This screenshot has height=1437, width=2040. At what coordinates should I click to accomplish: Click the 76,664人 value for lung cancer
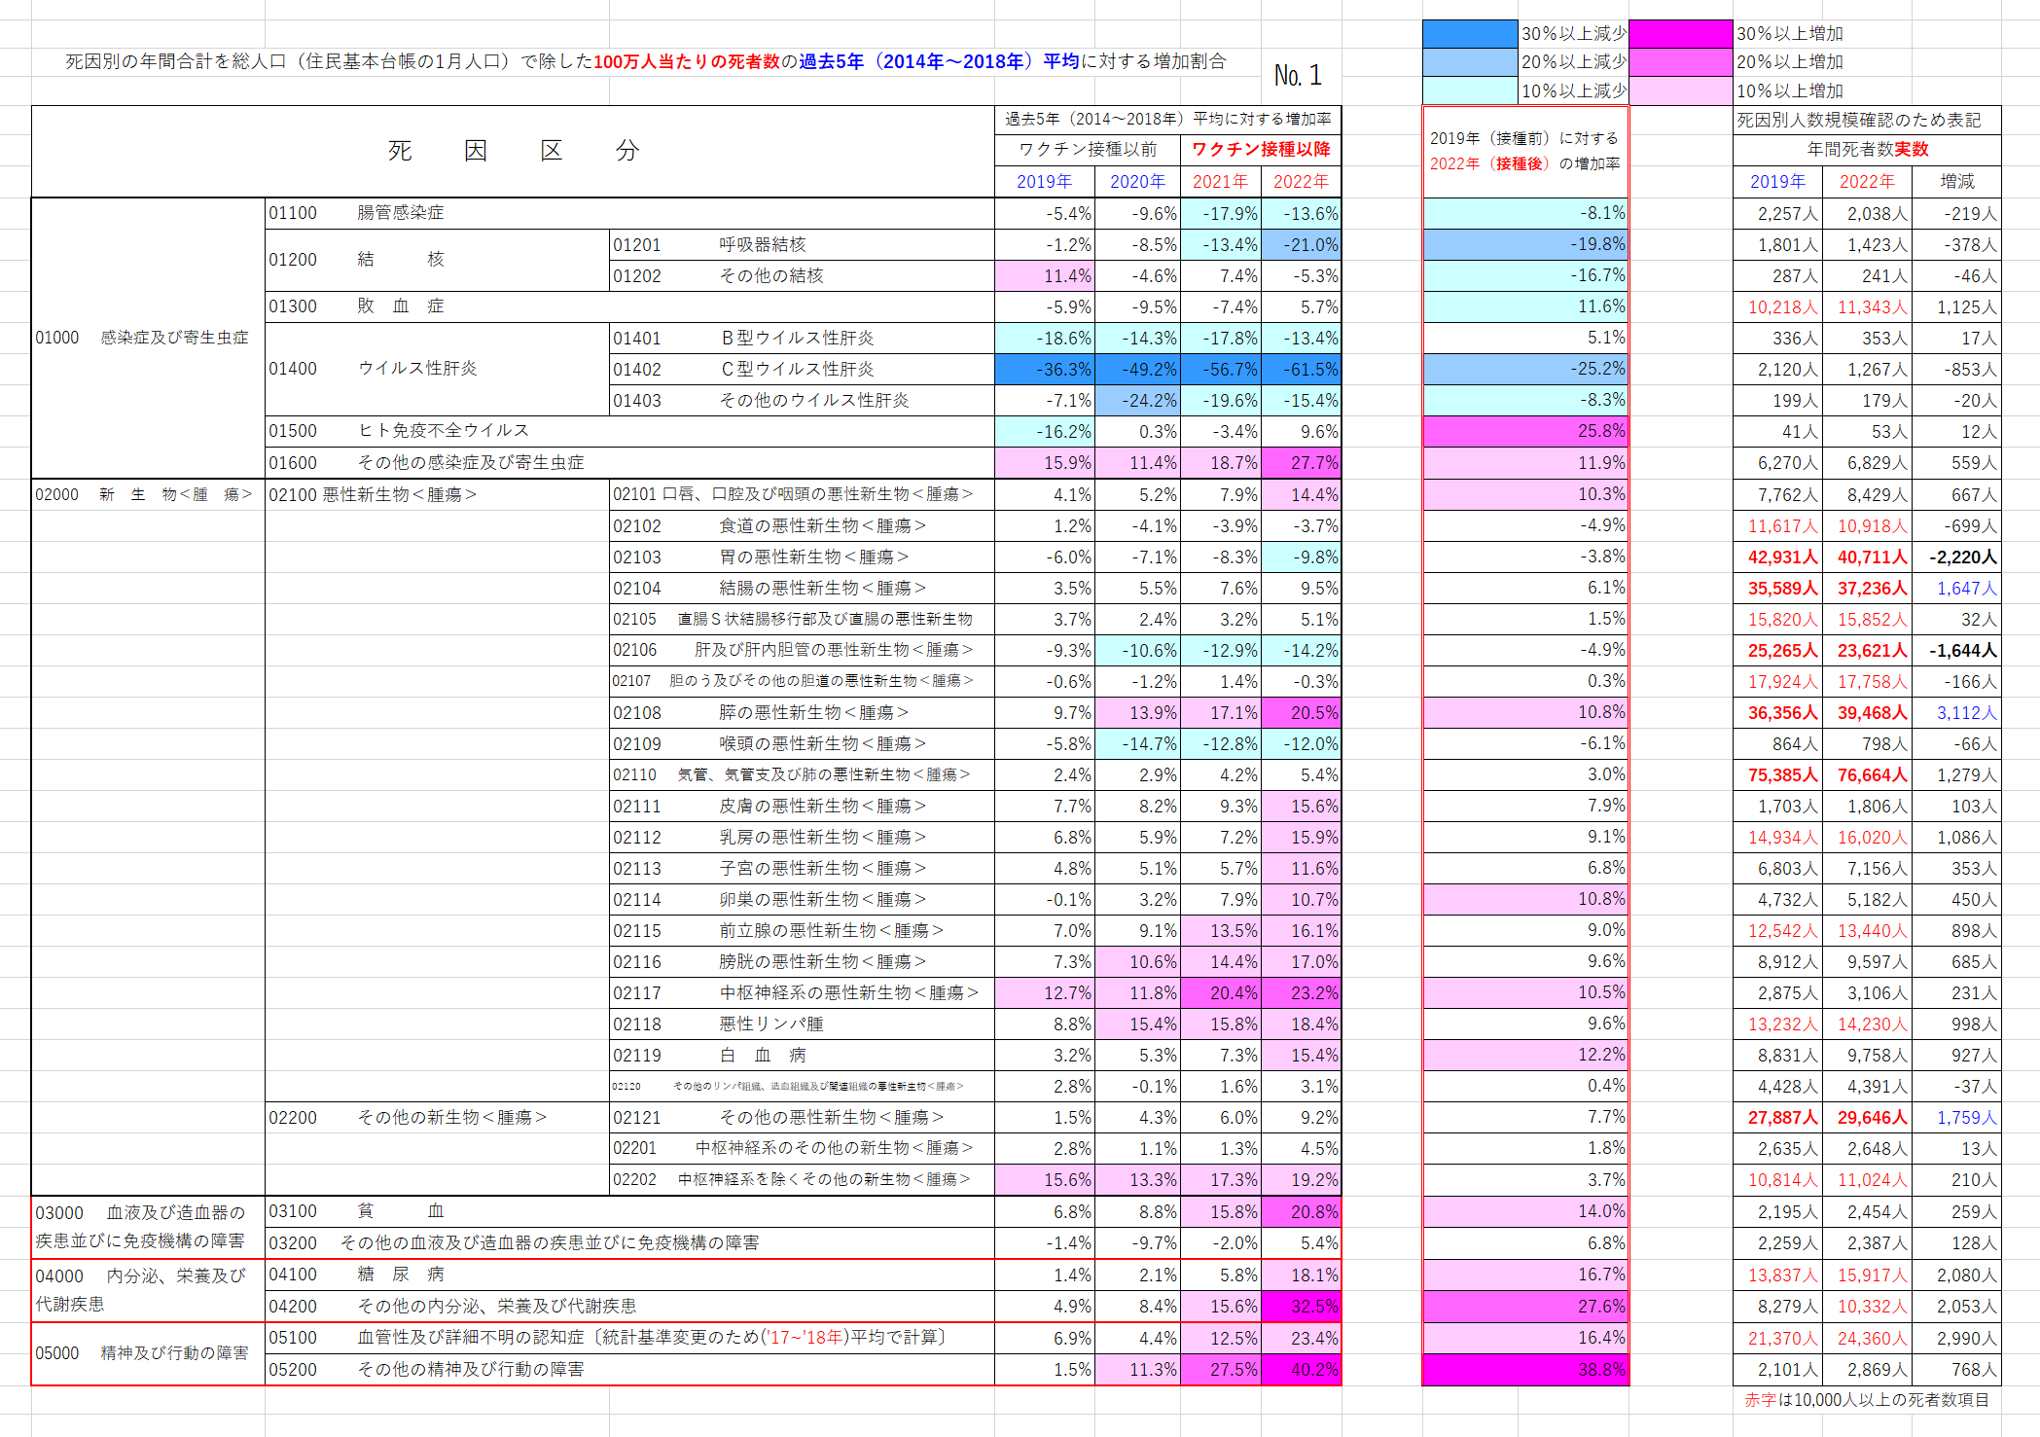[x=1867, y=775]
